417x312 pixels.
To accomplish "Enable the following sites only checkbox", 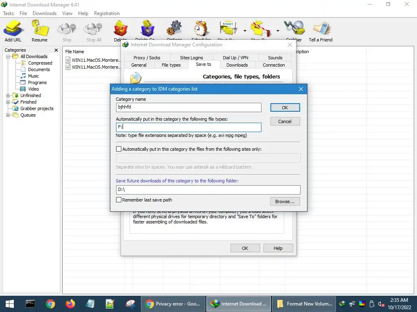I will click(119, 149).
